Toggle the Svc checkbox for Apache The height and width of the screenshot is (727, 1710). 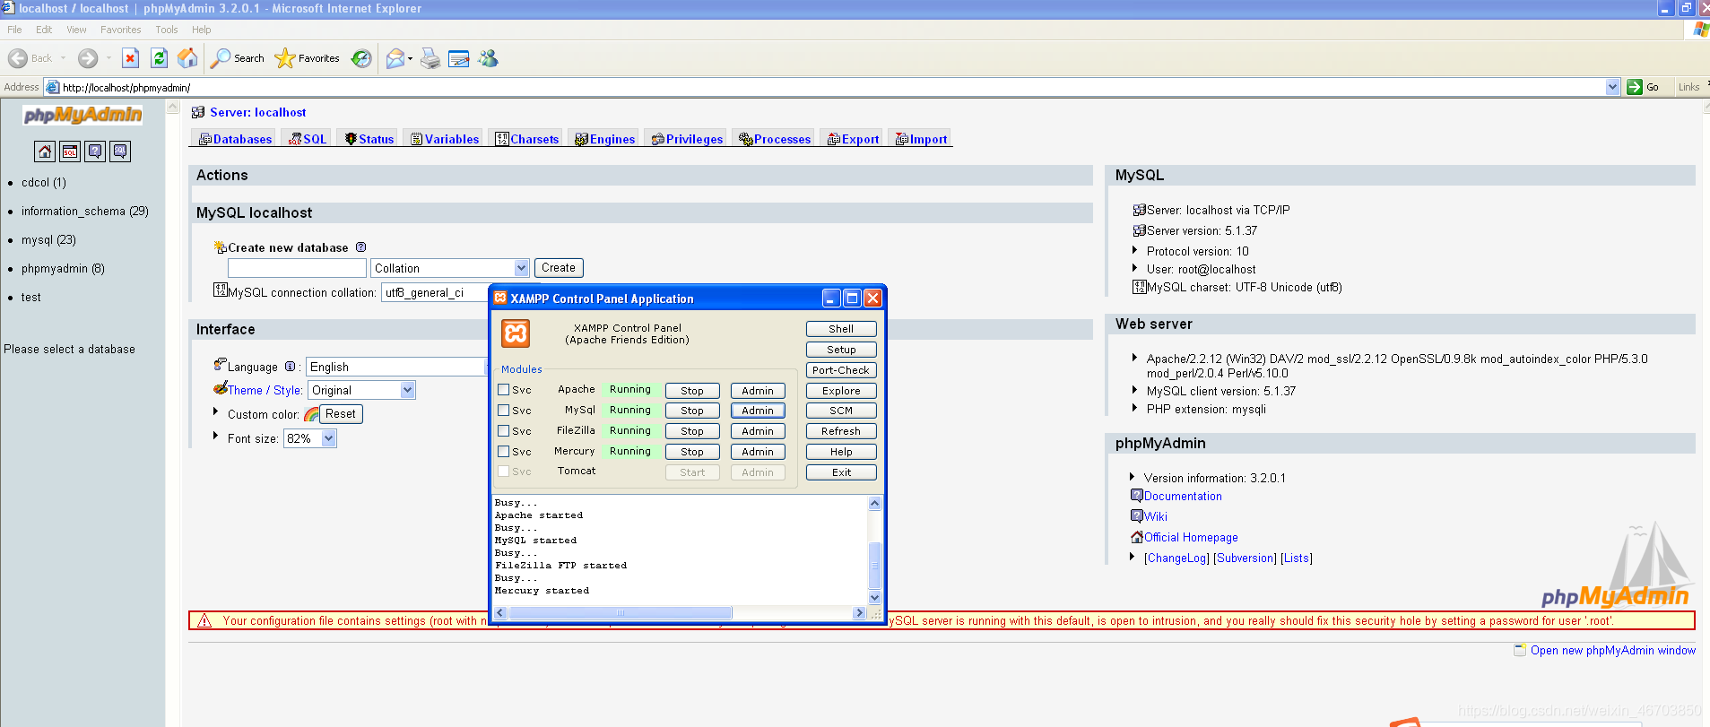click(x=504, y=390)
